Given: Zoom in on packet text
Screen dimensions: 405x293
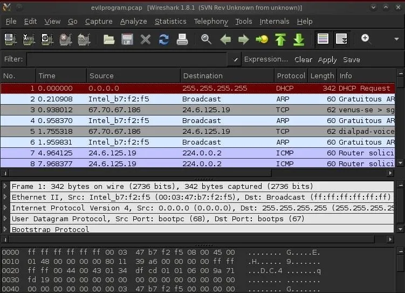Looking at the screenshot, I should (366, 39).
